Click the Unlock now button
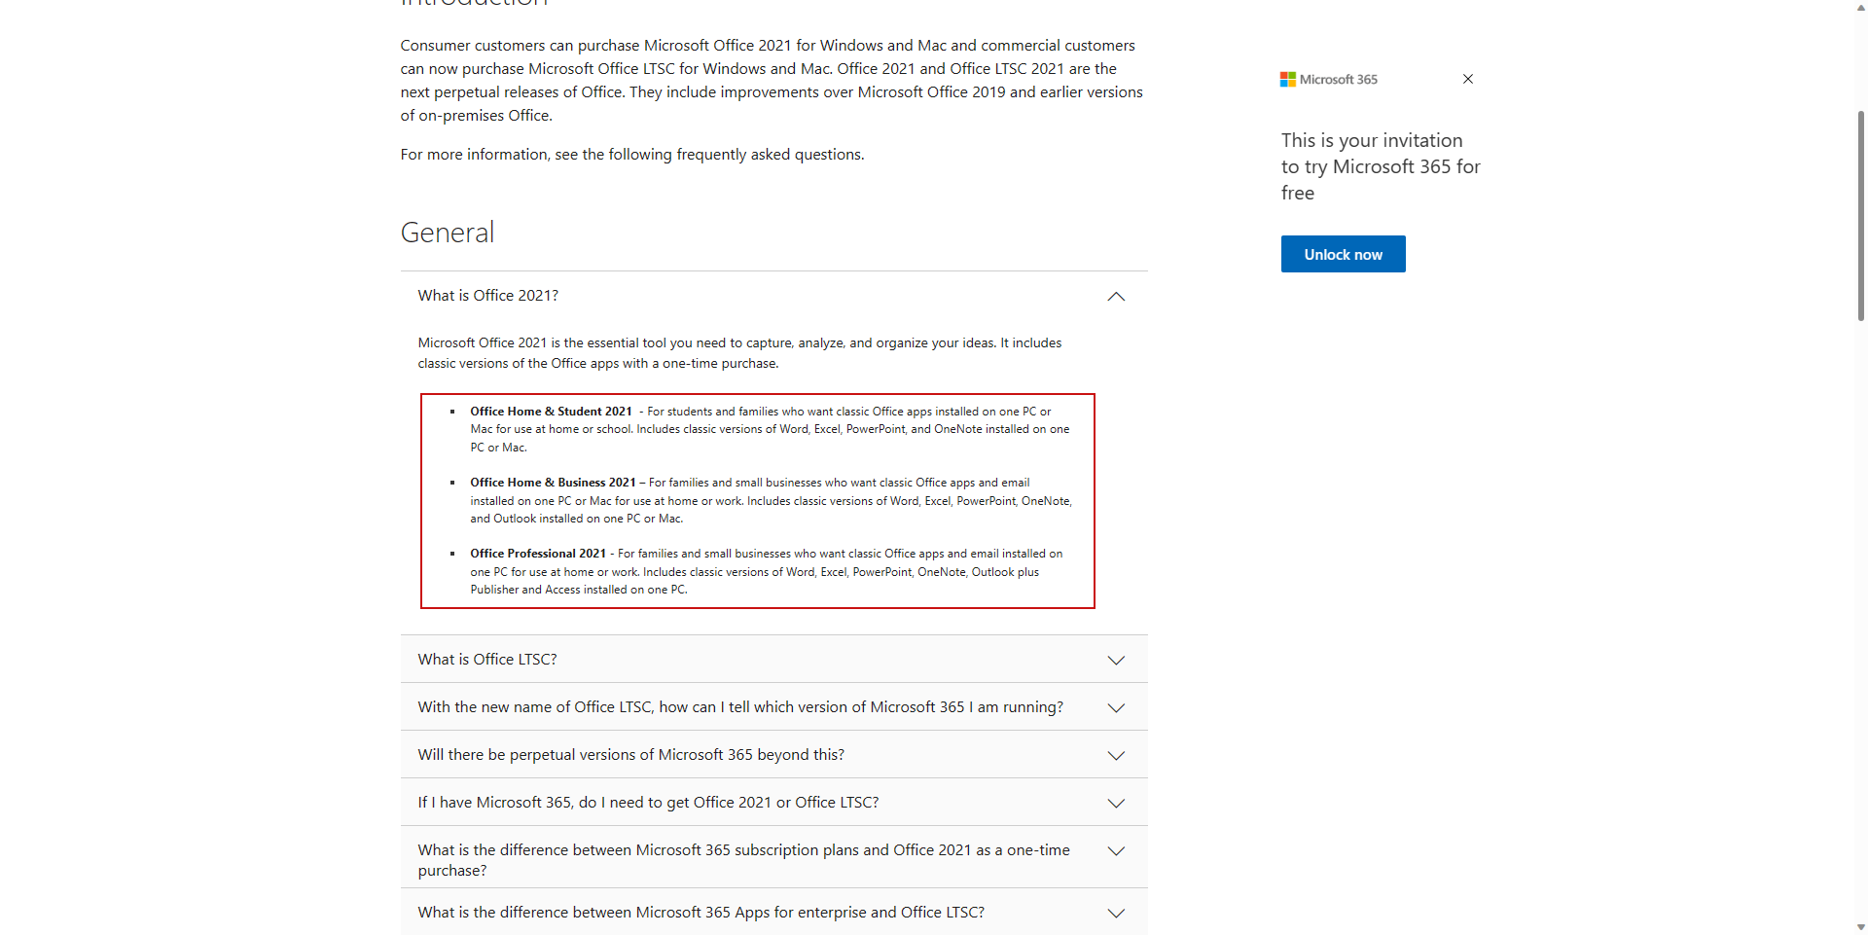Image resolution: width=1868 pixels, height=935 pixels. click(1343, 254)
